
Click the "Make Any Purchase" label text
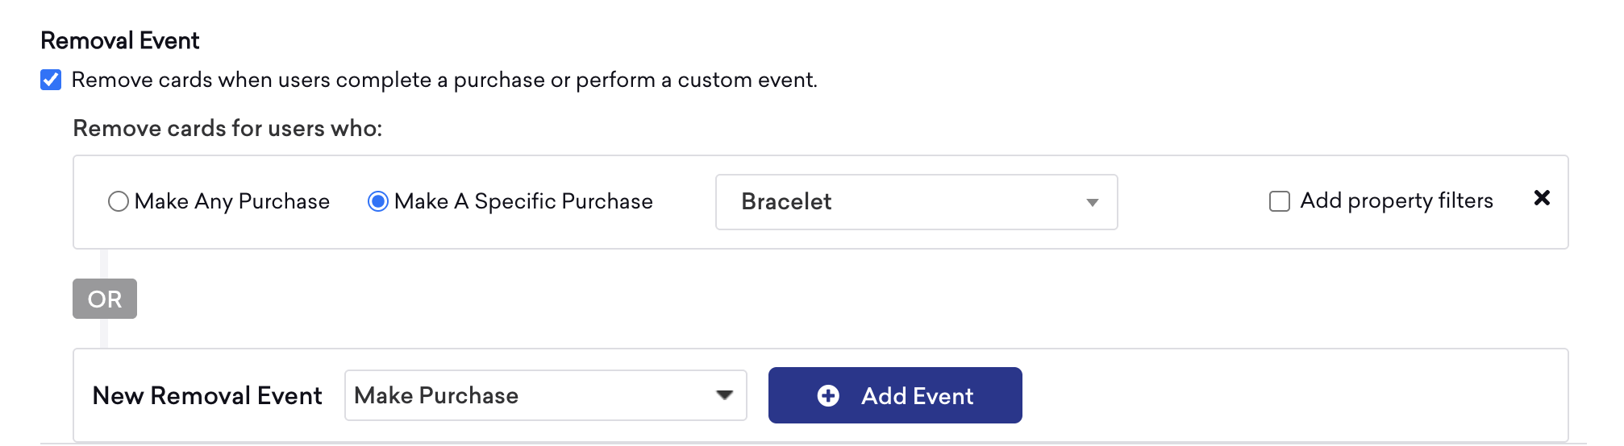pos(232,201)
